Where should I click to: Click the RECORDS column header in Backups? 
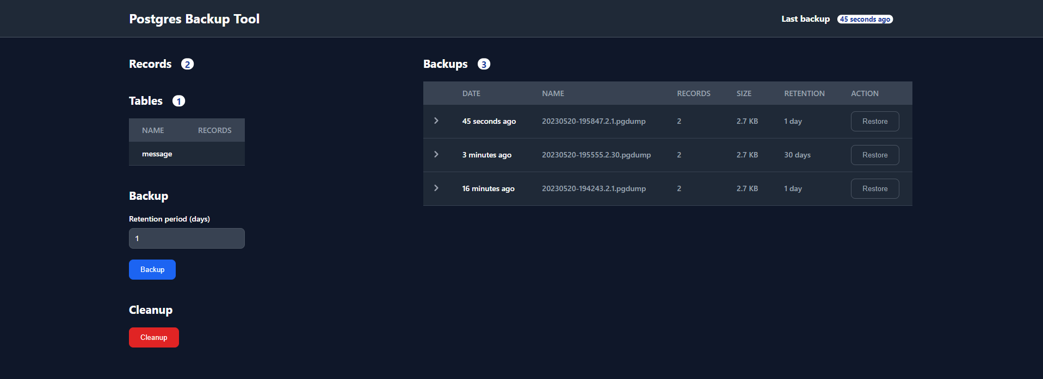[x=694, y=93]
